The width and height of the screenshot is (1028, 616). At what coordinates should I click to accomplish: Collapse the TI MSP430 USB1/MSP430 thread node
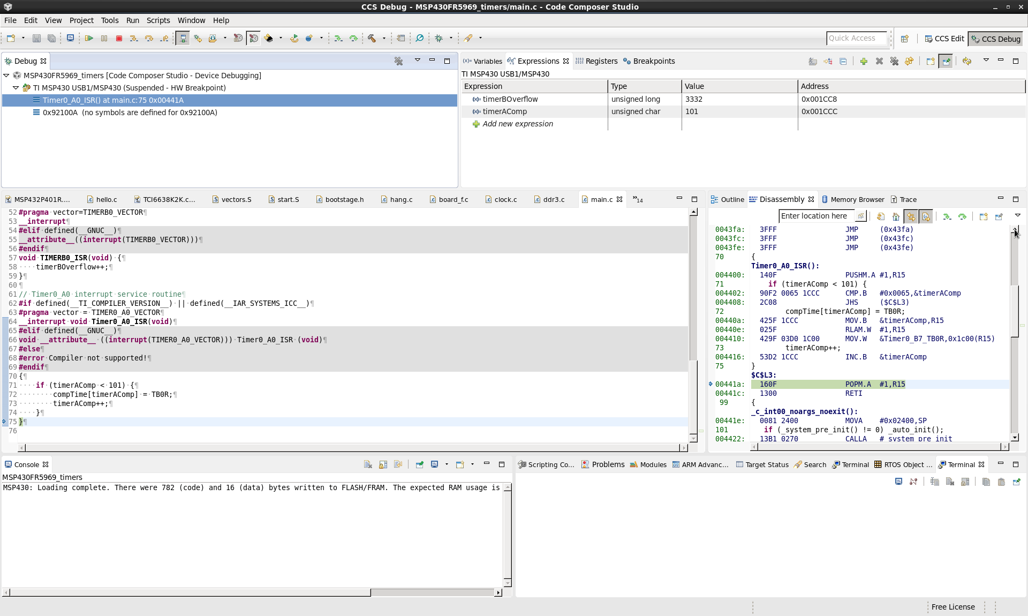point(16,88)
